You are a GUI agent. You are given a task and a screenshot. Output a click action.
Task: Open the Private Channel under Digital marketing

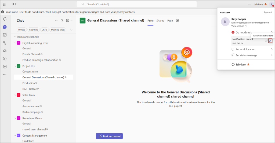(x=32, y=54)
